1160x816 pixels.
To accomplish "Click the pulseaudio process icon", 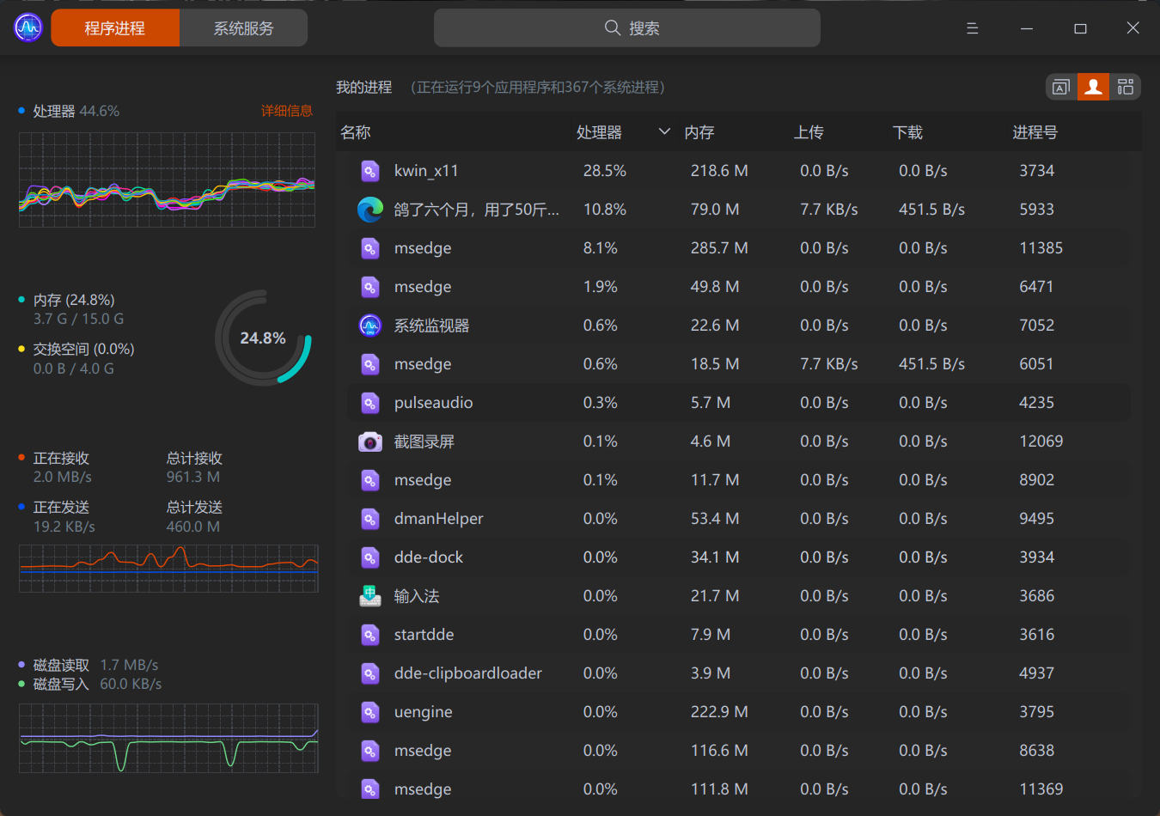I will 370,403.
